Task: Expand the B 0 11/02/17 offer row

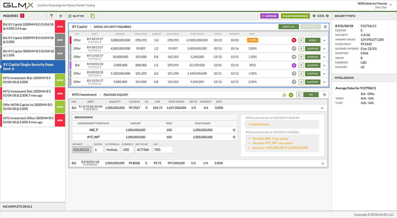Action: (324, 57)
